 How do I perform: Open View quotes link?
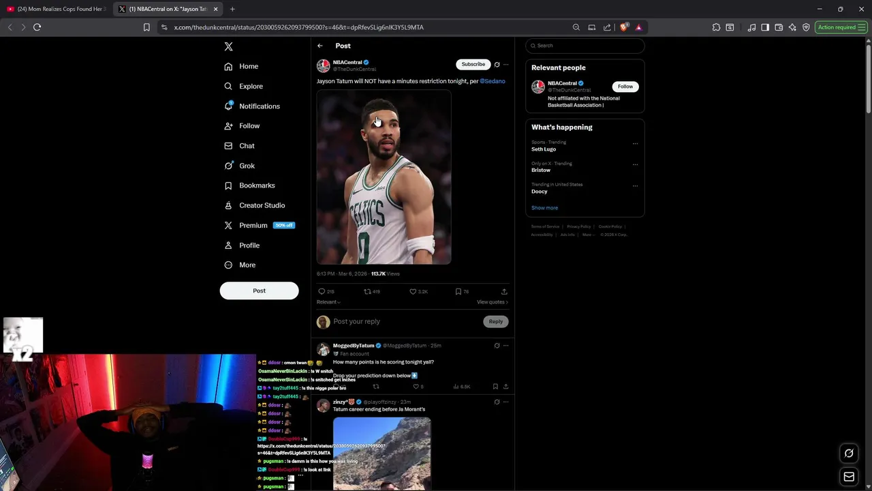click(x=493, y=302)
